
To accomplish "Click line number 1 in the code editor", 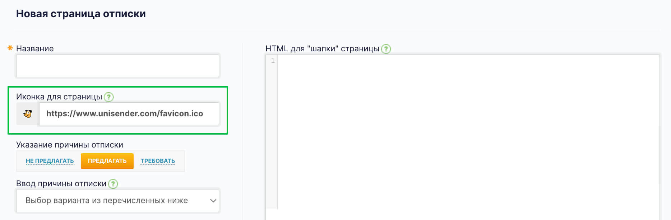I will tap(273, 61).
